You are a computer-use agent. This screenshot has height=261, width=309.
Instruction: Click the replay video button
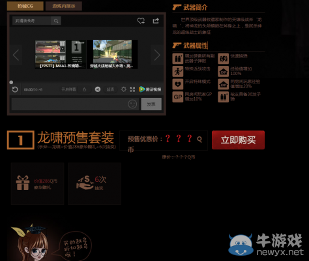(x=15, y=89)
